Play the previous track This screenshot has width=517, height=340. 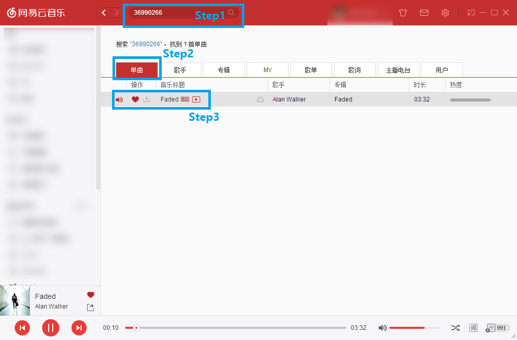click(x=22, y=328)
